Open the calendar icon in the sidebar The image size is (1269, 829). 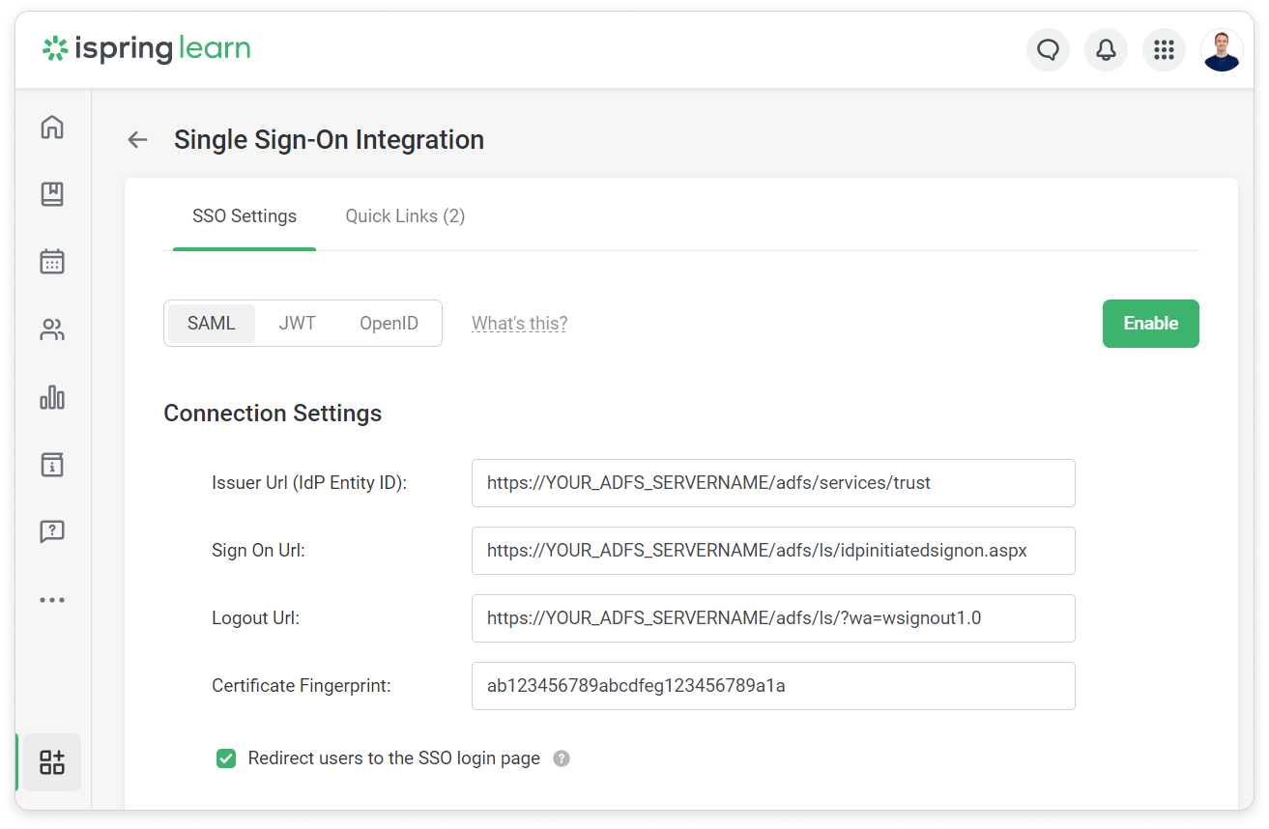click(51, 262)
